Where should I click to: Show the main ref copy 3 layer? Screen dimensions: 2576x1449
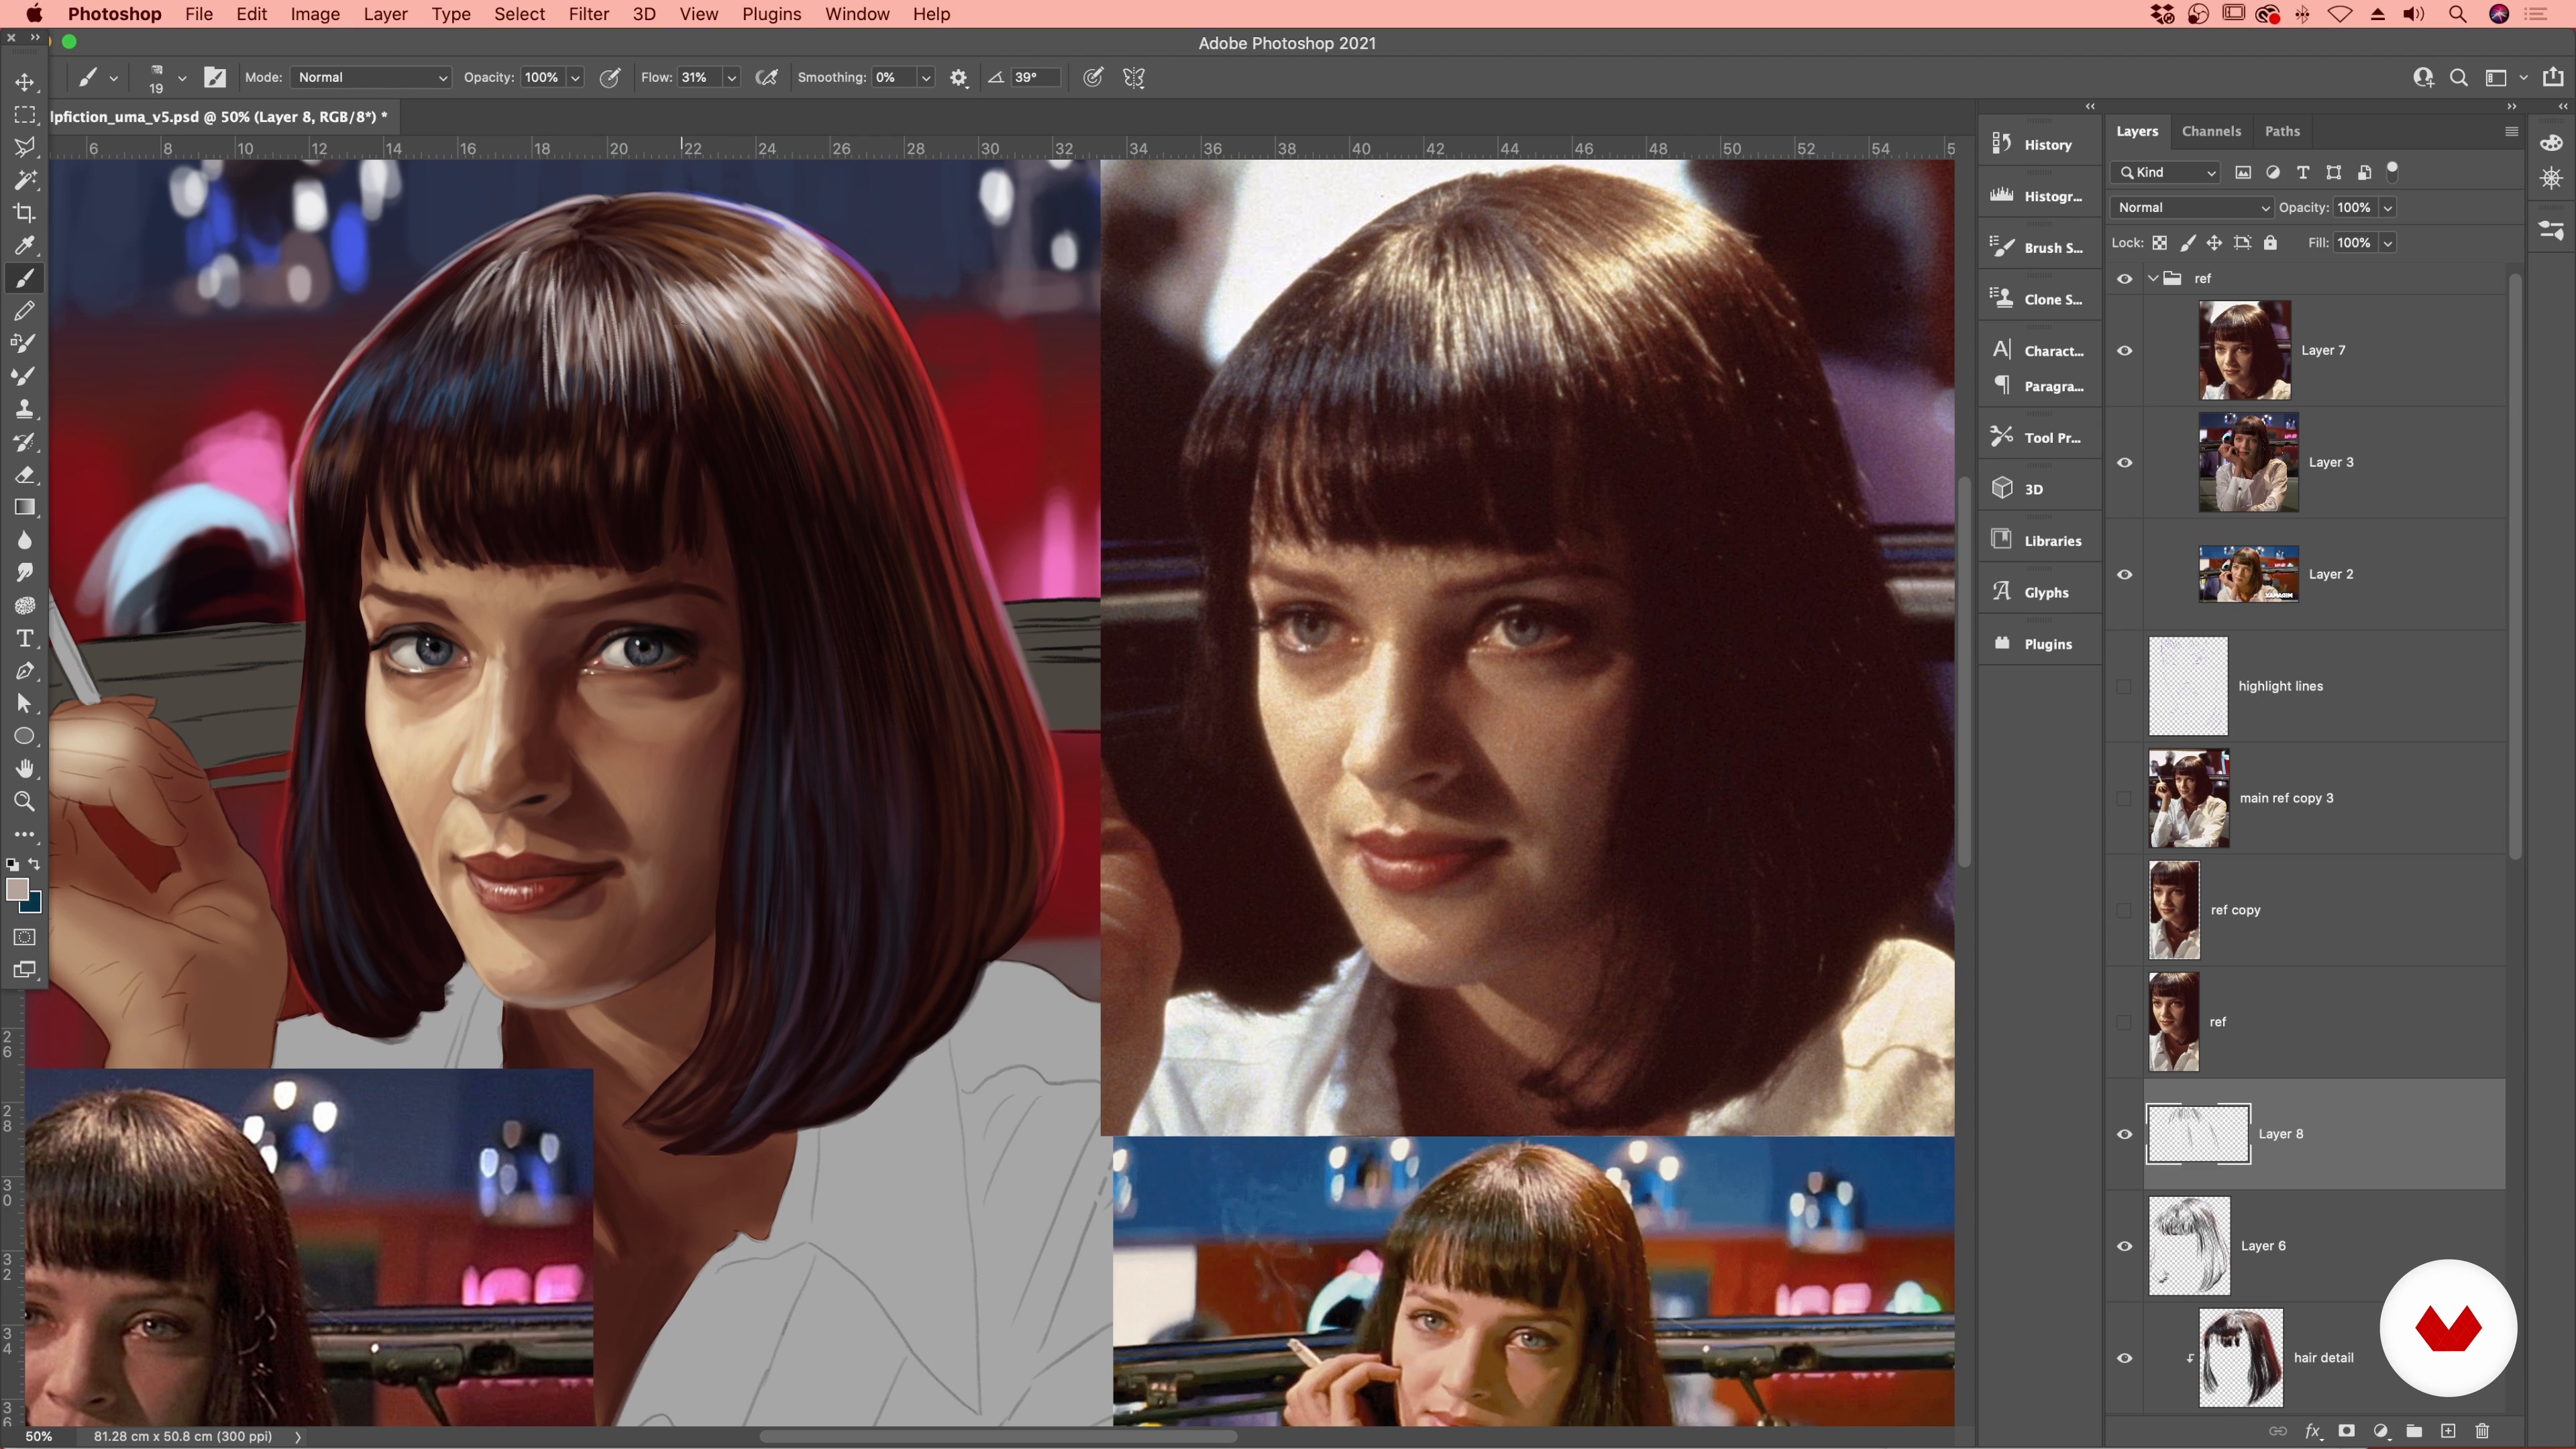pos(2124,799)
